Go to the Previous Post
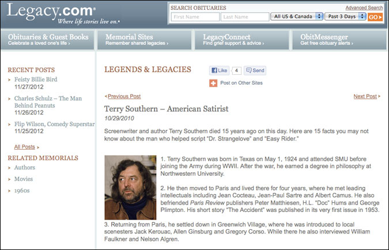The width and height of the screenshot is (389, 250). pyautogui.click(x=123, y=96)
